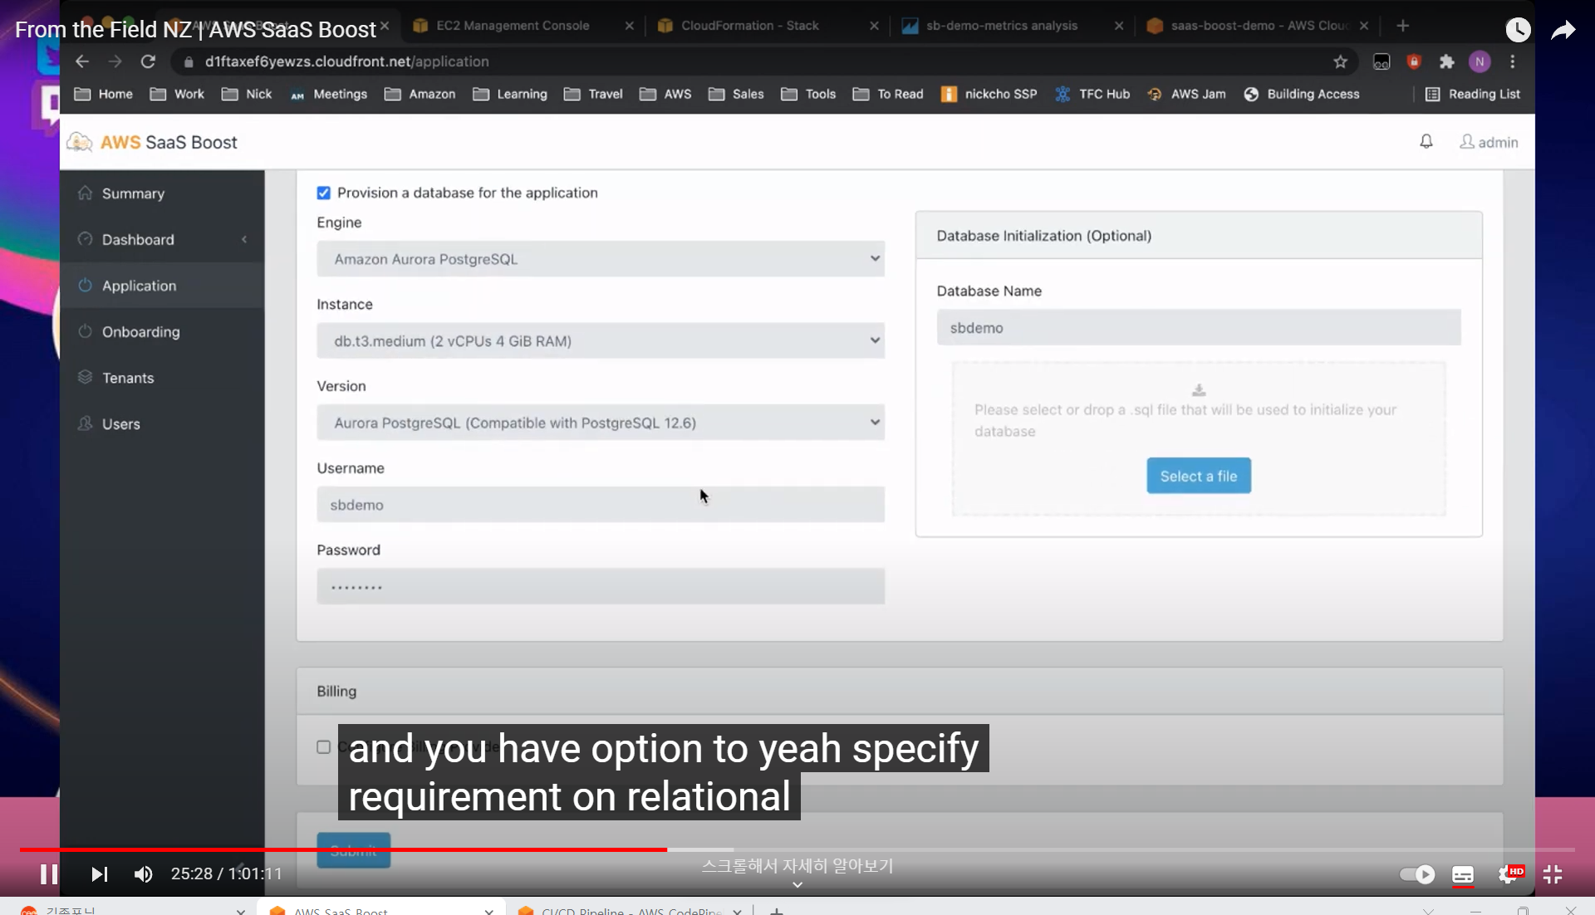Image resolution: width=1595 pixels, height=915 pixels.
Task: Click the notification bell icon
Action: pos(1426,142)
